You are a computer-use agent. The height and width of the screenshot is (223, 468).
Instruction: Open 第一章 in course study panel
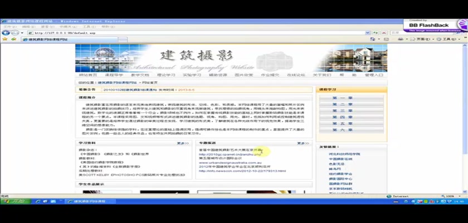352,98
